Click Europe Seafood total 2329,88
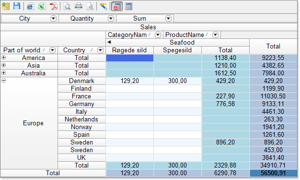The height and width of the screenshot is (180, 300). coord(225,165)
